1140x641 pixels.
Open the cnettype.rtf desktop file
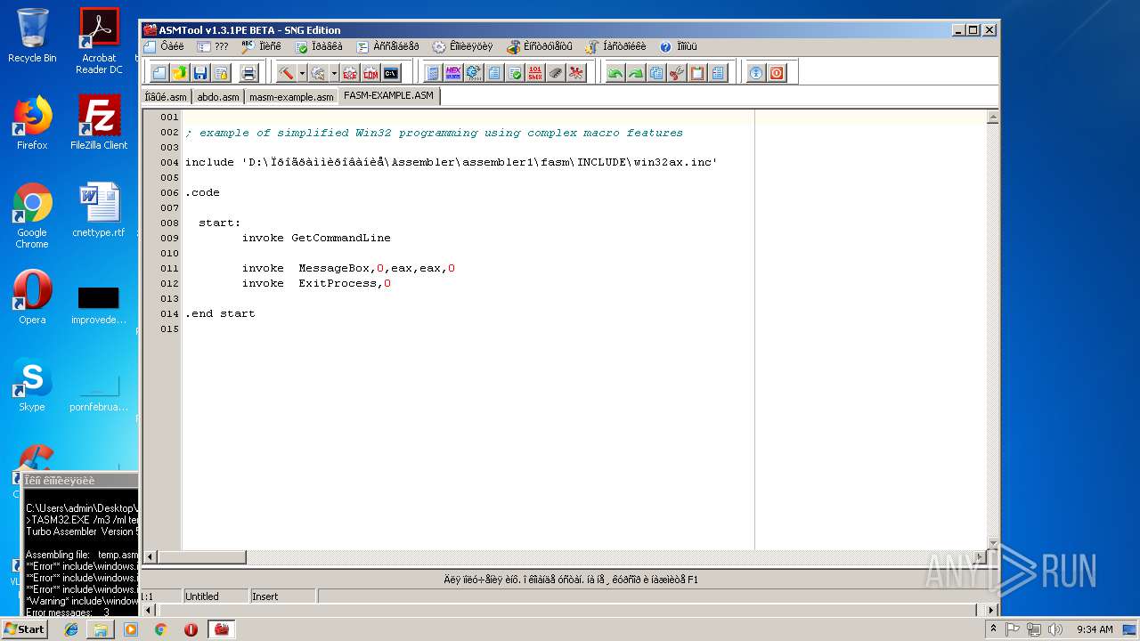click(98, 210)
